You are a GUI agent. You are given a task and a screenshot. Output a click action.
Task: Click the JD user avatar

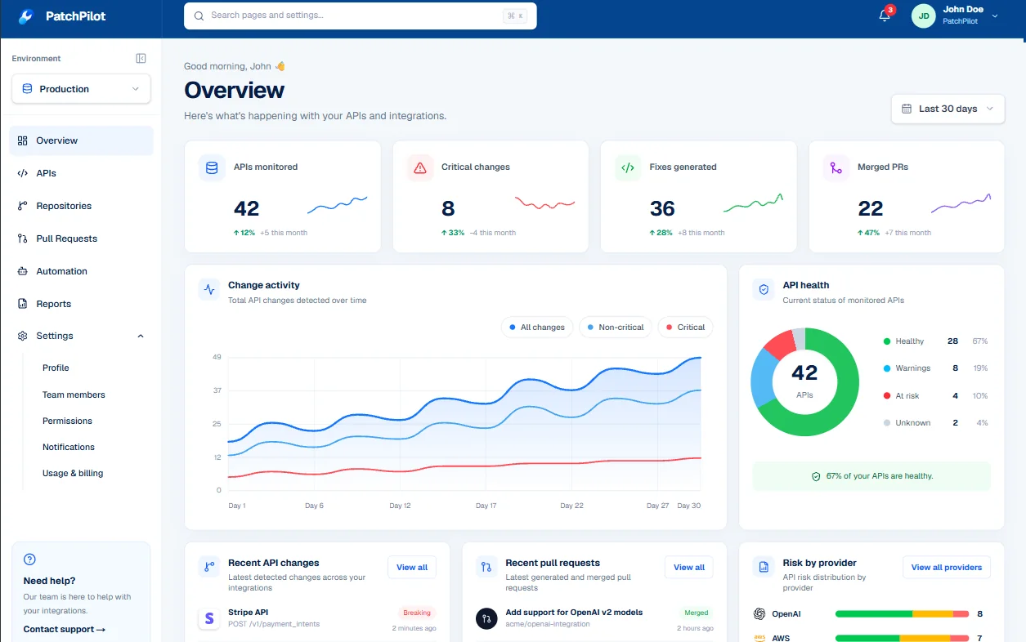[923, 16]
